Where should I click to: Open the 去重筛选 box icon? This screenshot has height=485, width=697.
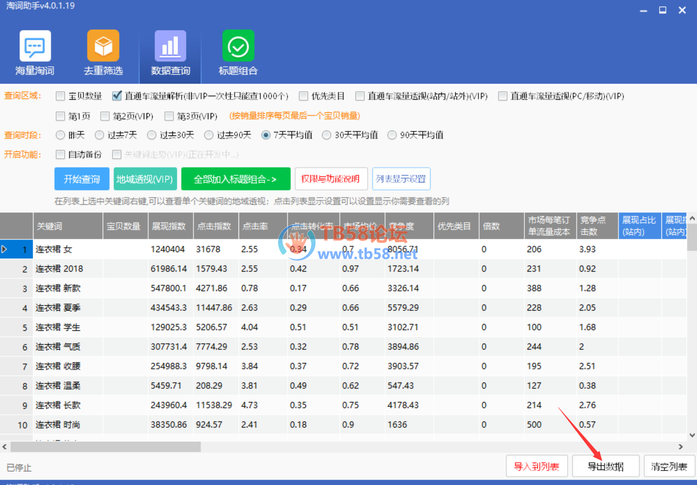pos(103,46)
